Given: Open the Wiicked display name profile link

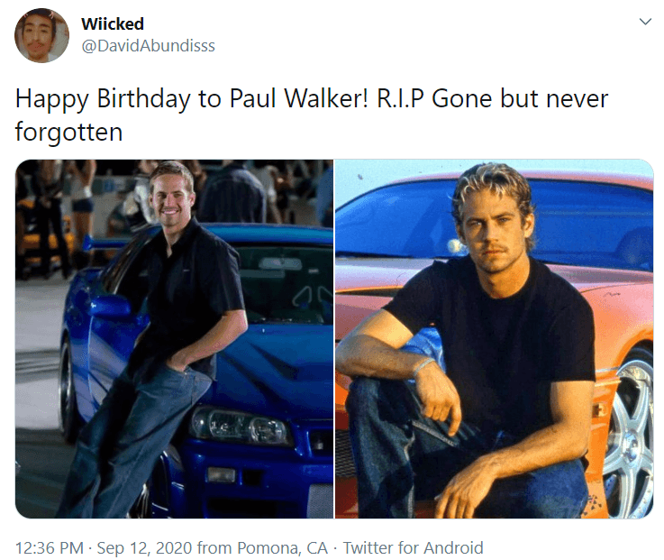Looking at the screenshot, I should (x=113, y=23).
